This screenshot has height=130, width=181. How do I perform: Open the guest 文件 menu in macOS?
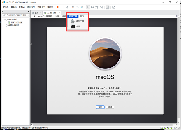pos(57,16)
